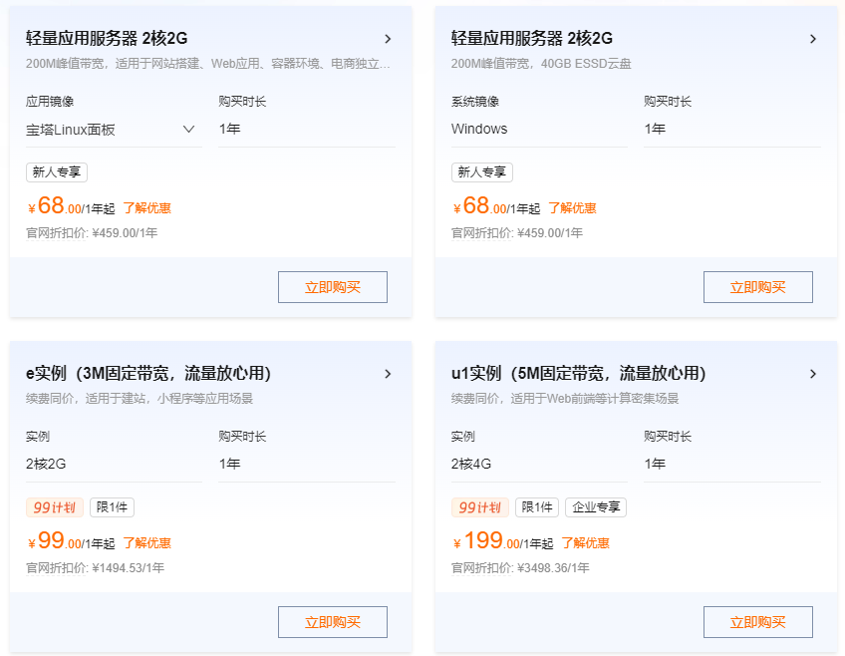Open details arrow on Windows 轻量应用服务器 card
Screen dimensions: 845x656
814,38
